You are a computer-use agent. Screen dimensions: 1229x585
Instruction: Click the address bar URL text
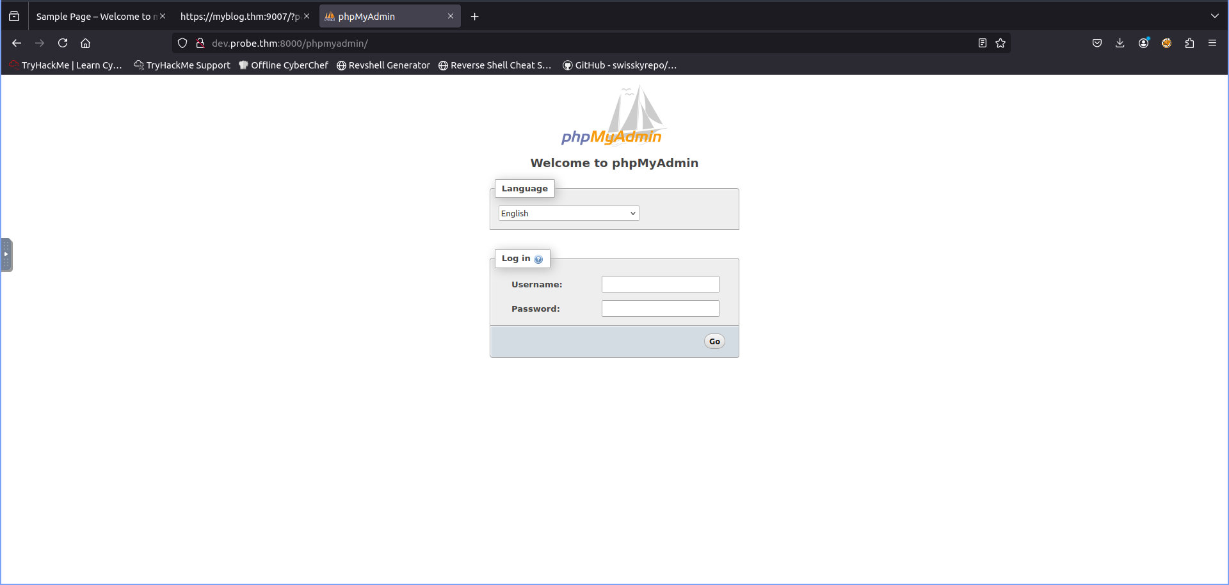click(290, 43)
